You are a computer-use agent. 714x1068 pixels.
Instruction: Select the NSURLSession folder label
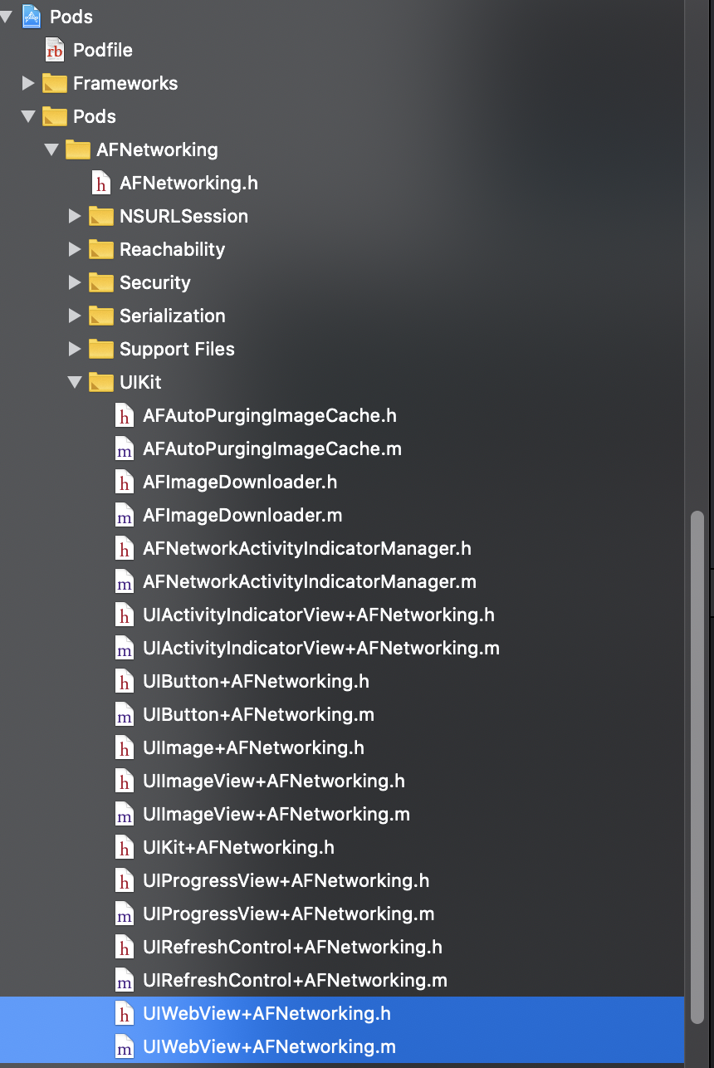[x=183, y=216]
